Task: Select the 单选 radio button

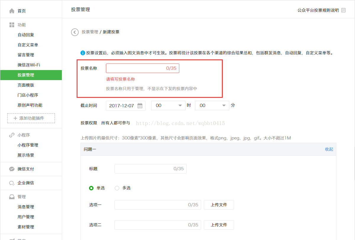Action: (91, 188)
